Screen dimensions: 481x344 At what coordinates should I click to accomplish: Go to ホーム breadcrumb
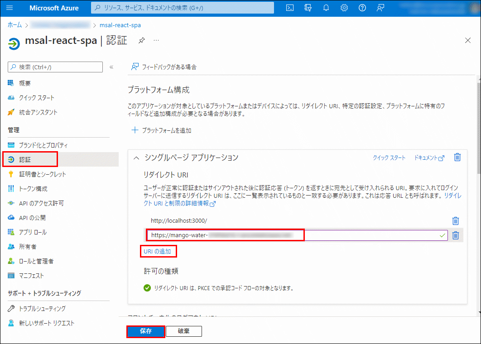[14, 25]
